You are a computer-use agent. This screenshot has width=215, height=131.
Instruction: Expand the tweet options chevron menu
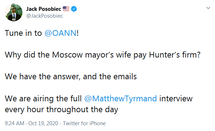click(208, 8)
